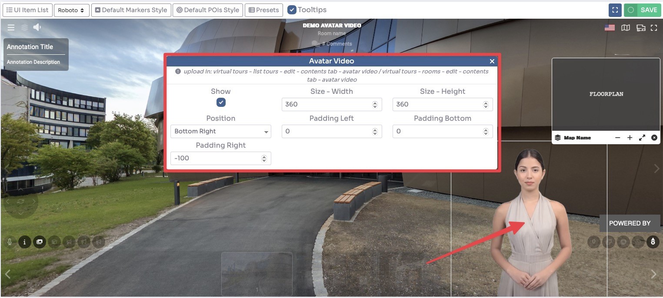This screenshot has width=663, height=298.
Task: Open the US flag language selector
Action: (x=609, y=27)
